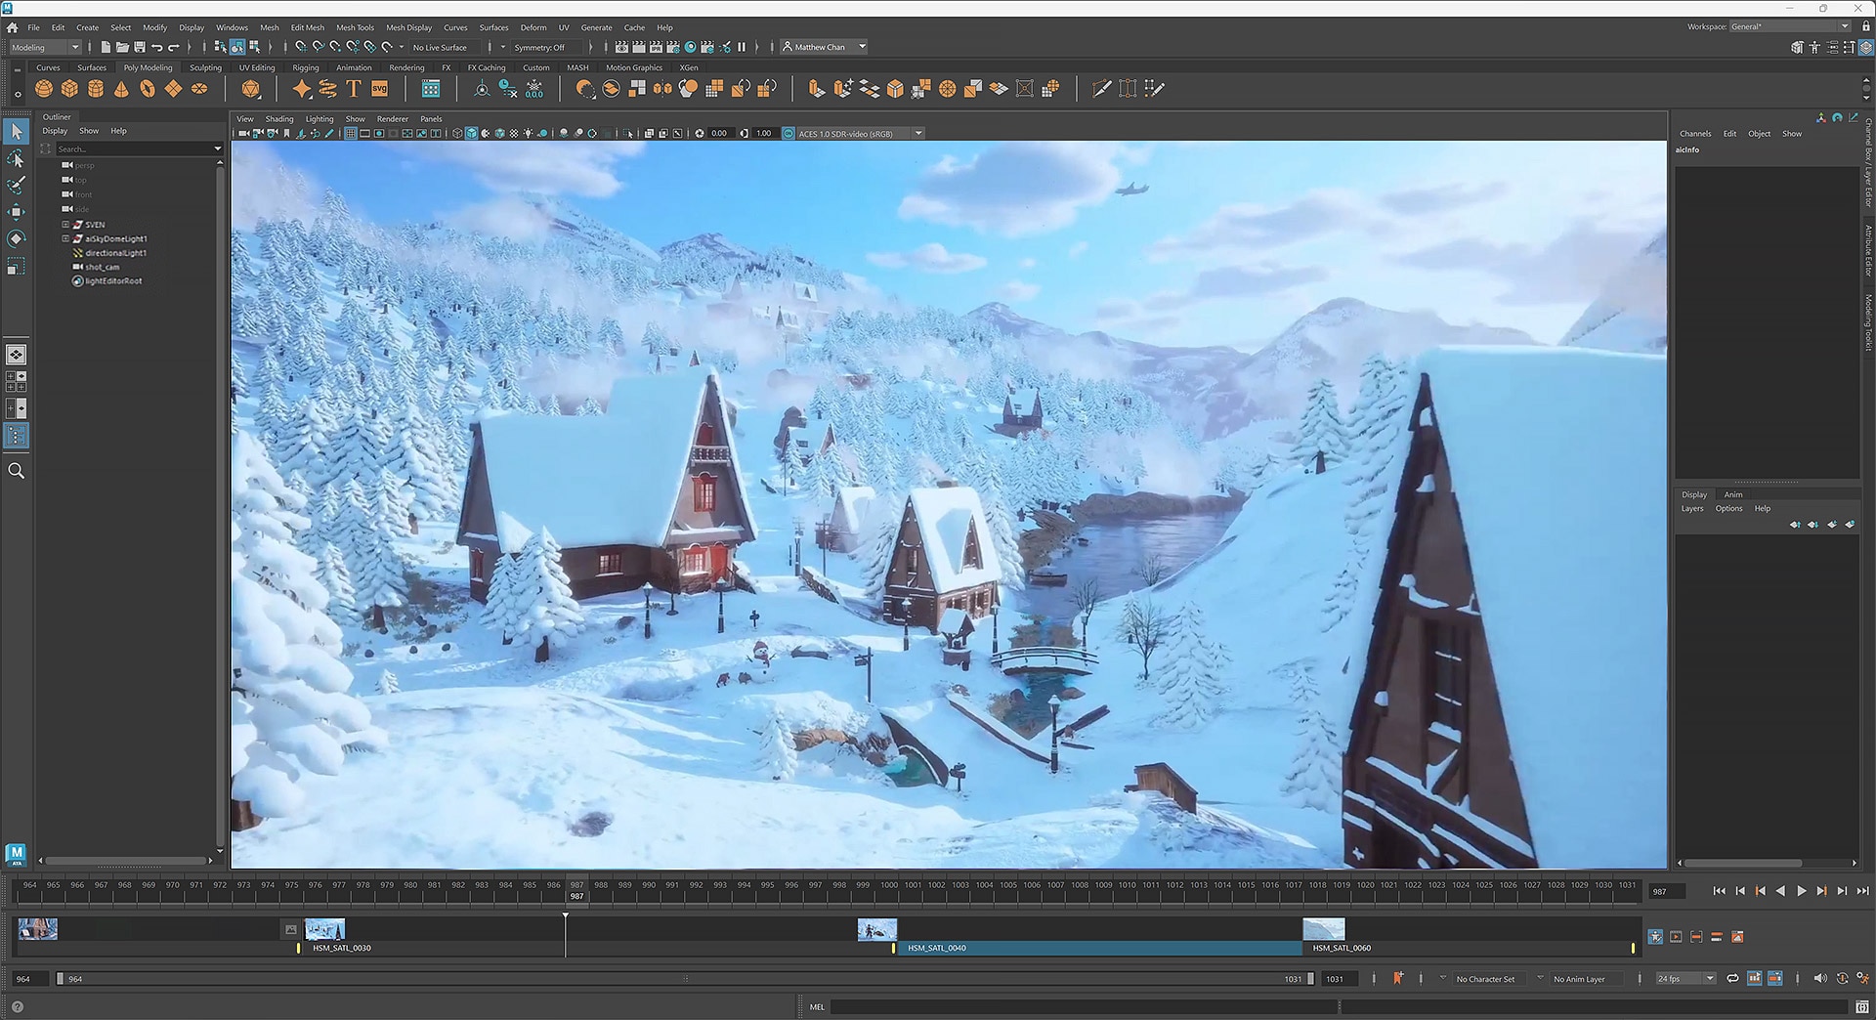Viewport: 1876px width, 1020px height.
Task: Select the Move tool in the toolbox
Action: (17, 212)
